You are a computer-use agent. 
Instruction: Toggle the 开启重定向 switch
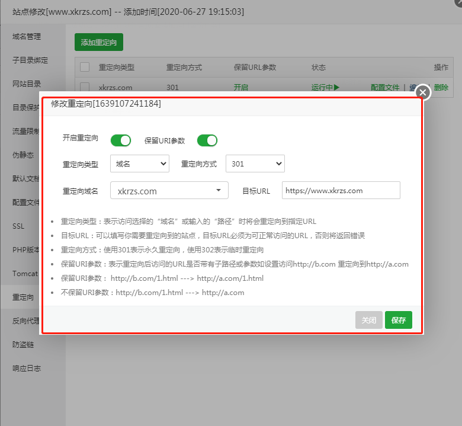click(121, 140)
